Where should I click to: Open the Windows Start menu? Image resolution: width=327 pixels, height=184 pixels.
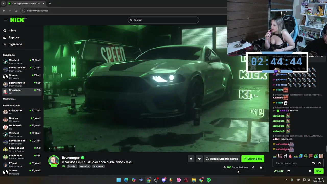119,180
